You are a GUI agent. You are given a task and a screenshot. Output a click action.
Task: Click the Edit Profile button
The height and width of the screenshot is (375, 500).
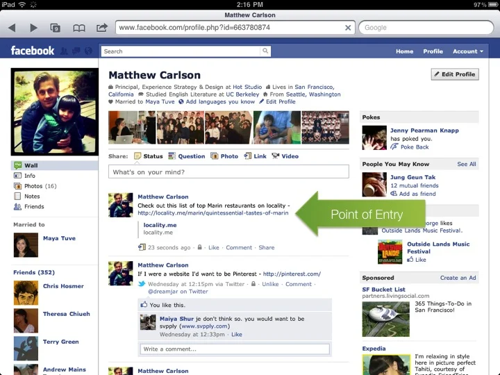455,74
